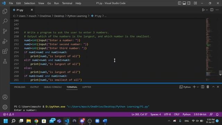
Task: Select language mode Python in status bar
Action: point(187,114)
